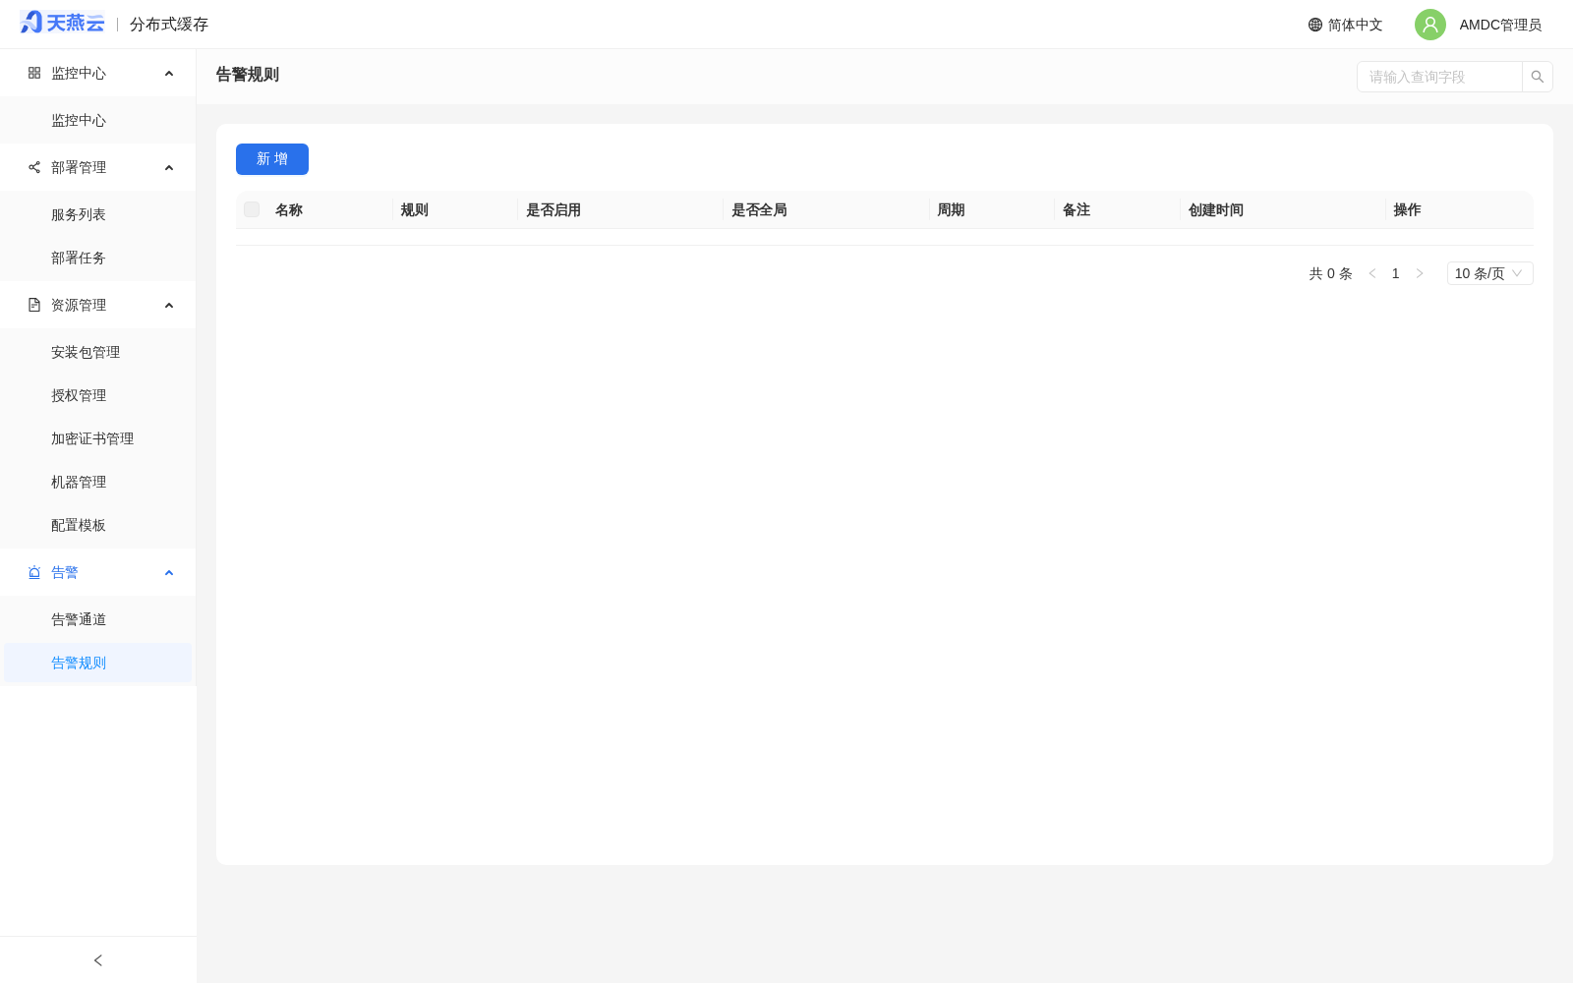Collapse the 监控中心 menu group chevron
1573x983 pixels.
(x=169, y=73)
